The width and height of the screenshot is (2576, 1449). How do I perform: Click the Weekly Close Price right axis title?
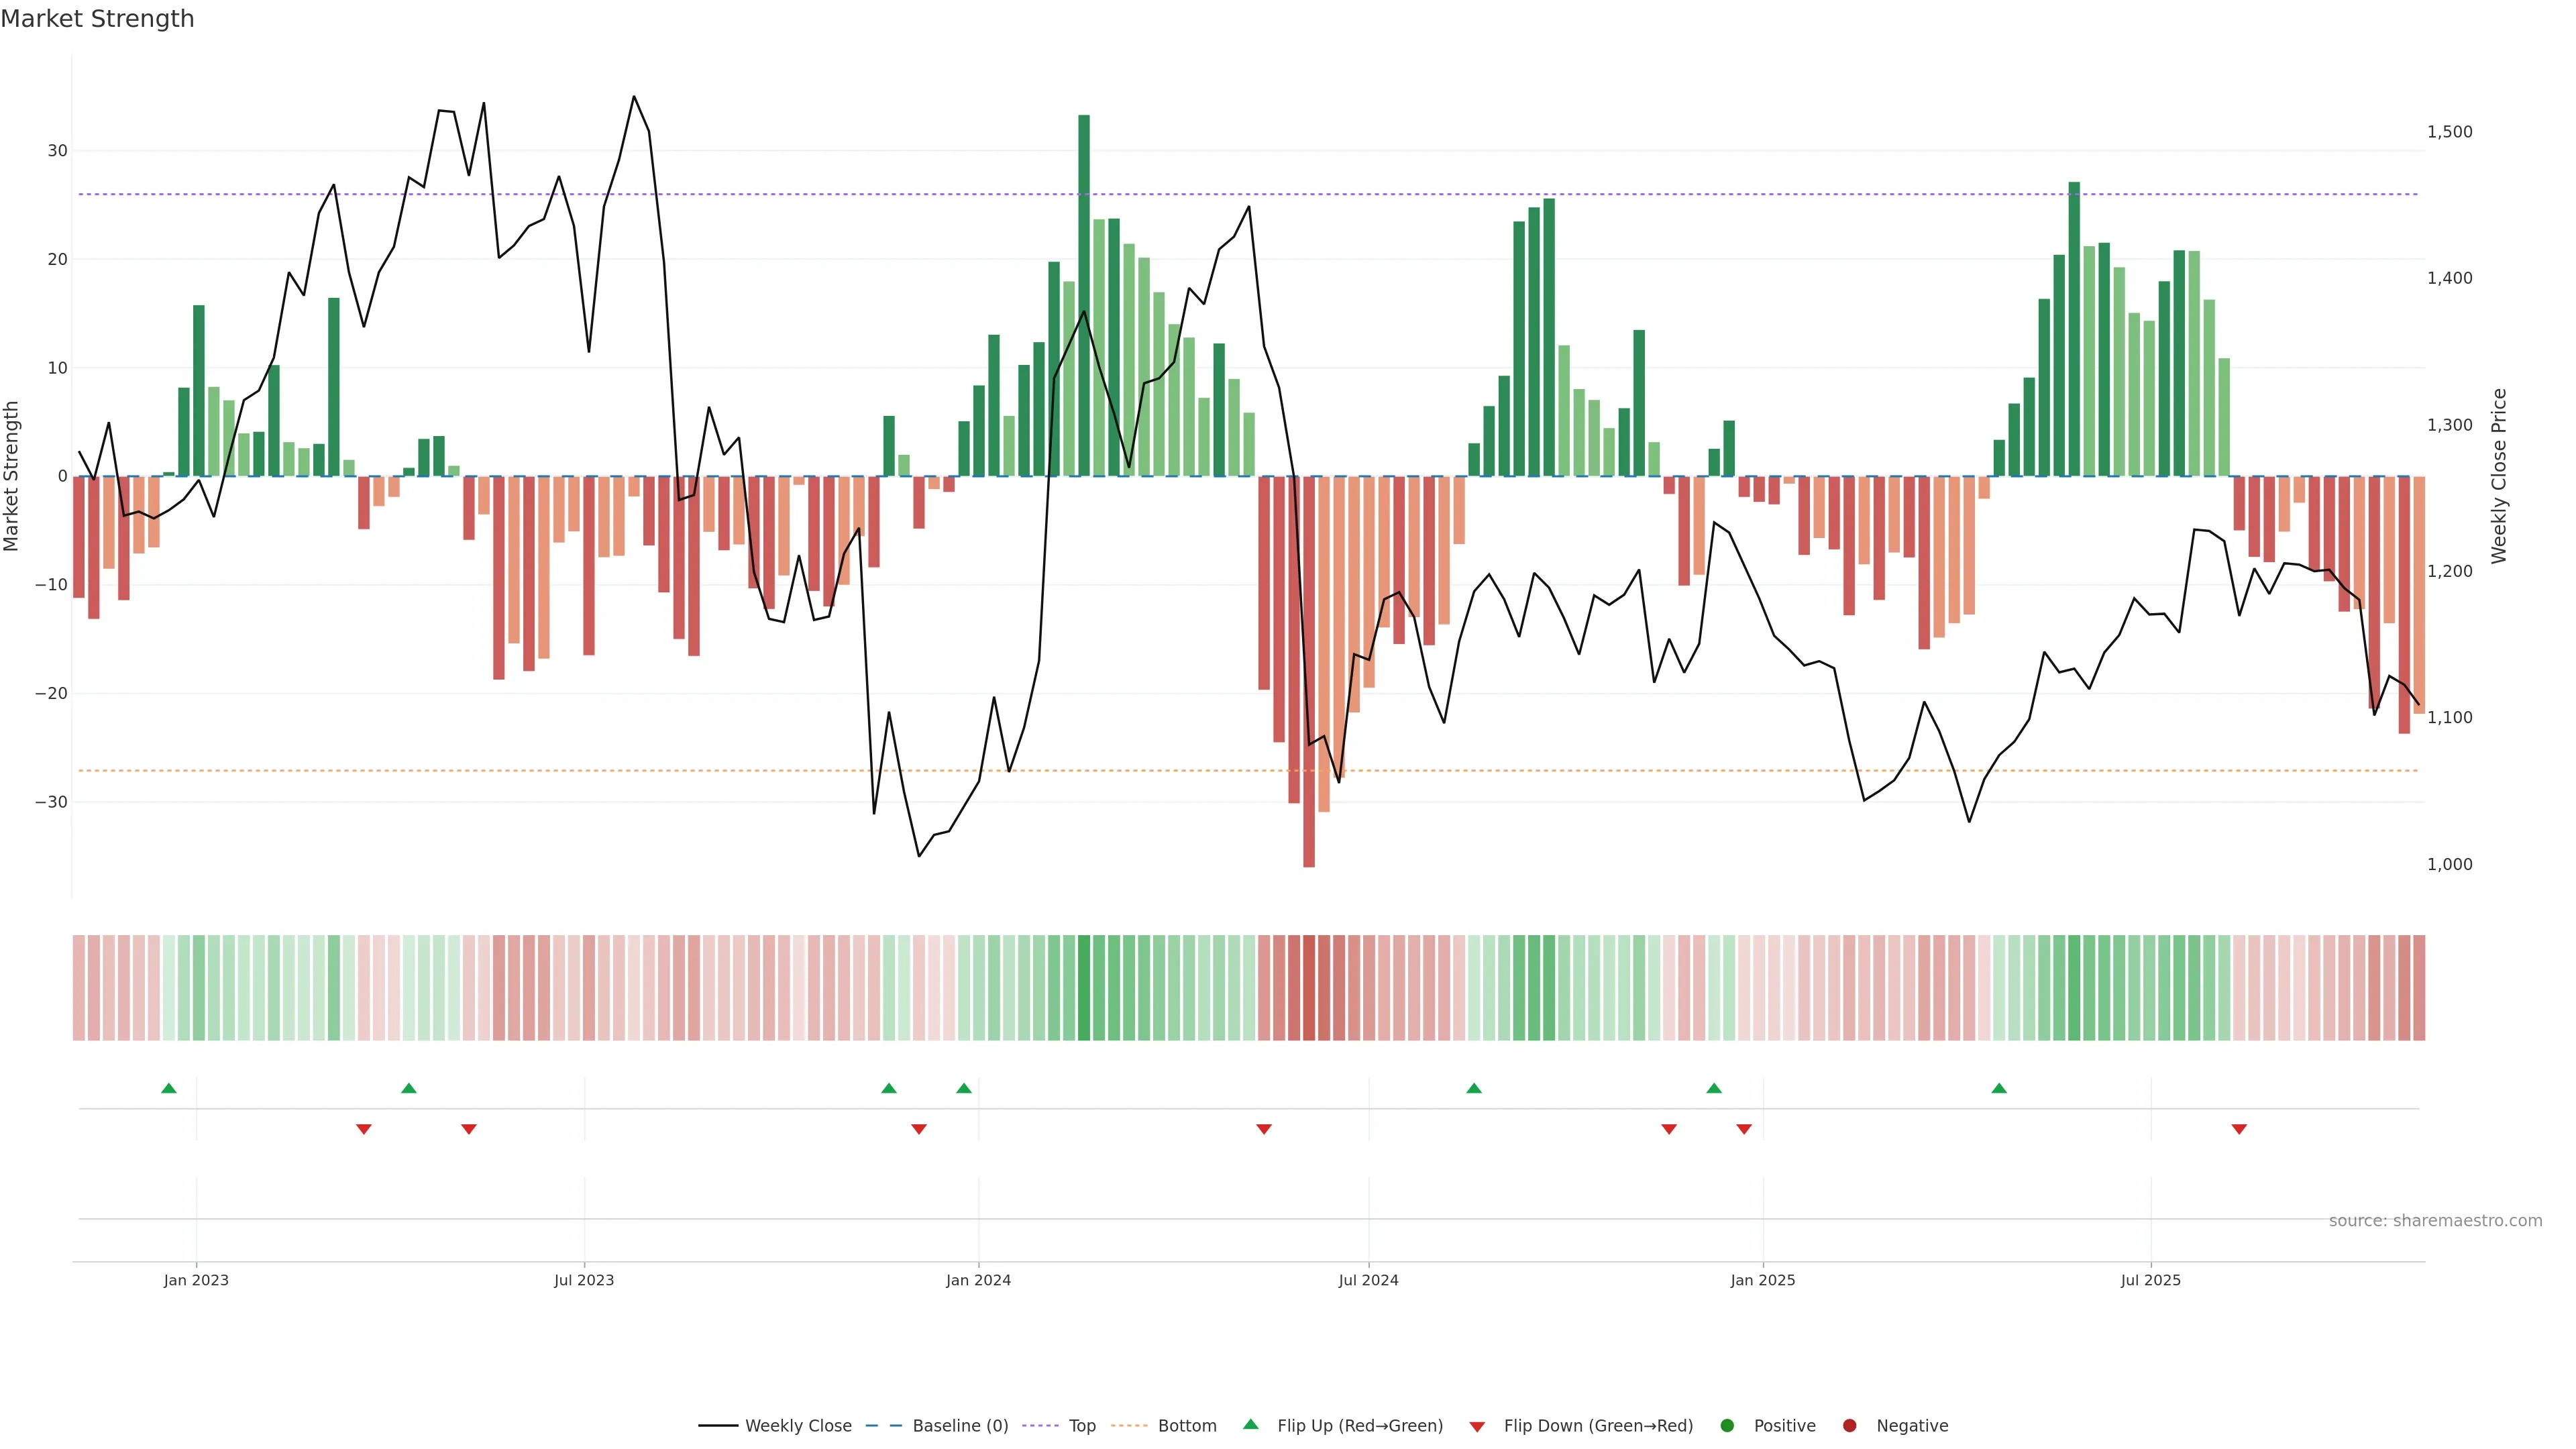point(2499,476)
